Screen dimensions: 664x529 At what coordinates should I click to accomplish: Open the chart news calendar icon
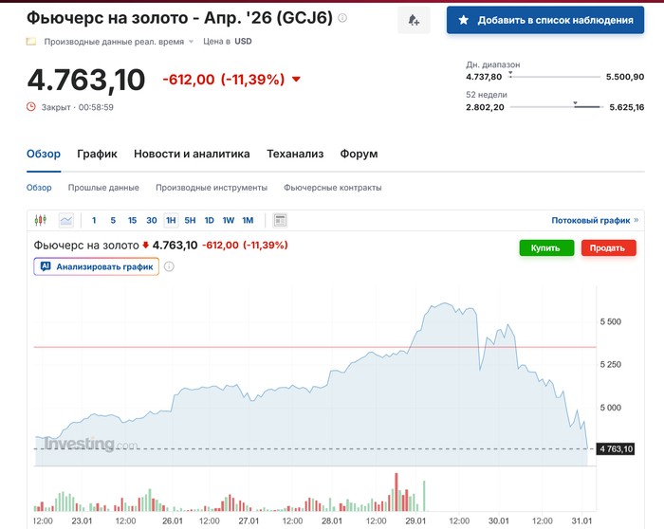(x=280, y=220)
